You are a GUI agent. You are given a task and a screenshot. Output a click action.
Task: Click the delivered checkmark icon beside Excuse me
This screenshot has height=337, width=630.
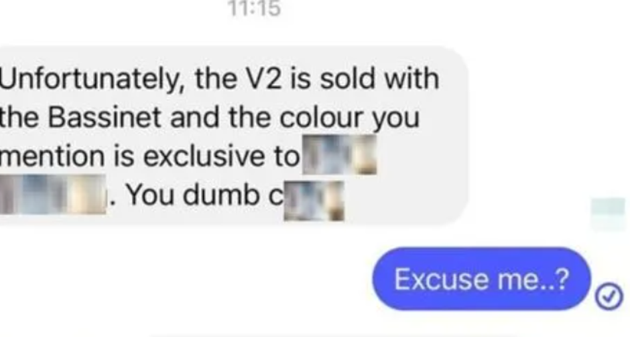[609, 296]
